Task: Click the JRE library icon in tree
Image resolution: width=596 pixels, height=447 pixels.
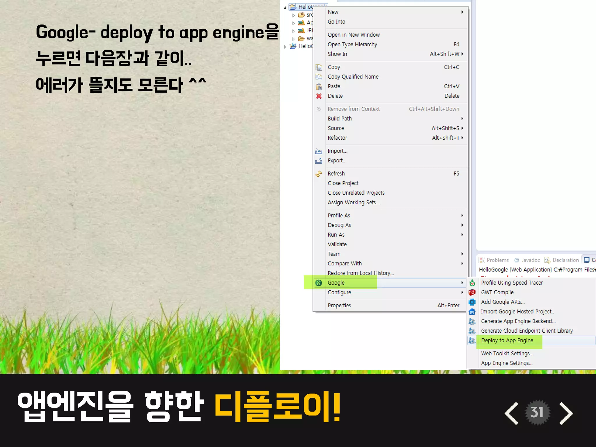Action: pyautogui.click(x=301, y=31)
